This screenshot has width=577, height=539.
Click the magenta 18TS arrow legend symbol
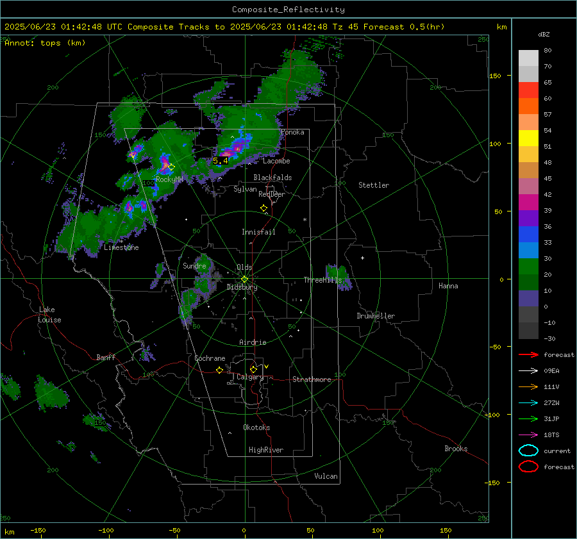coord(528,435)
